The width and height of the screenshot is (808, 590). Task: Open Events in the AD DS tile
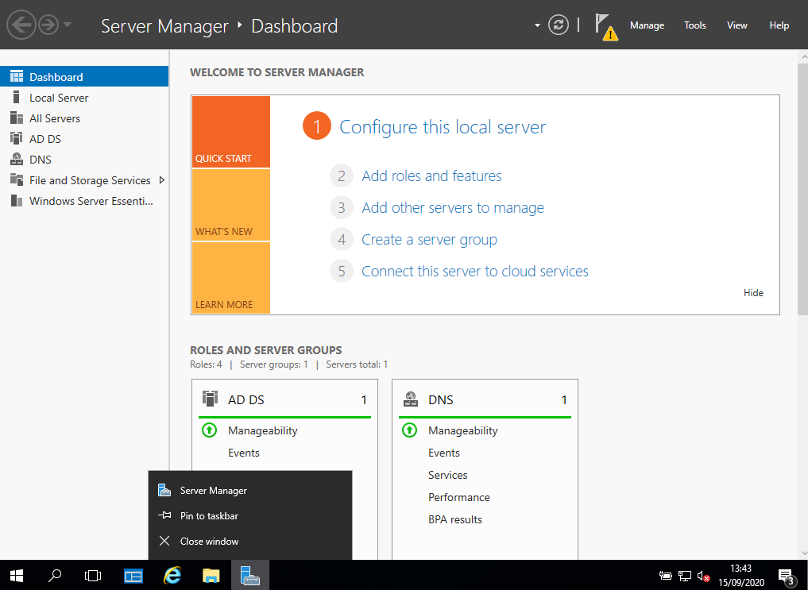tap(244, 453)
